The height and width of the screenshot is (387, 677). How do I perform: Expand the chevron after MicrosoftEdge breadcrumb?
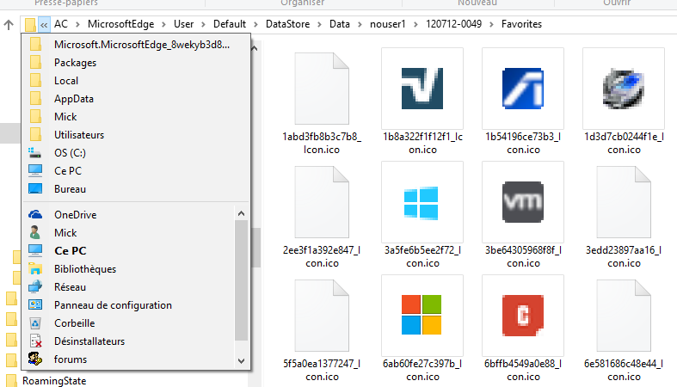(164, 25)
